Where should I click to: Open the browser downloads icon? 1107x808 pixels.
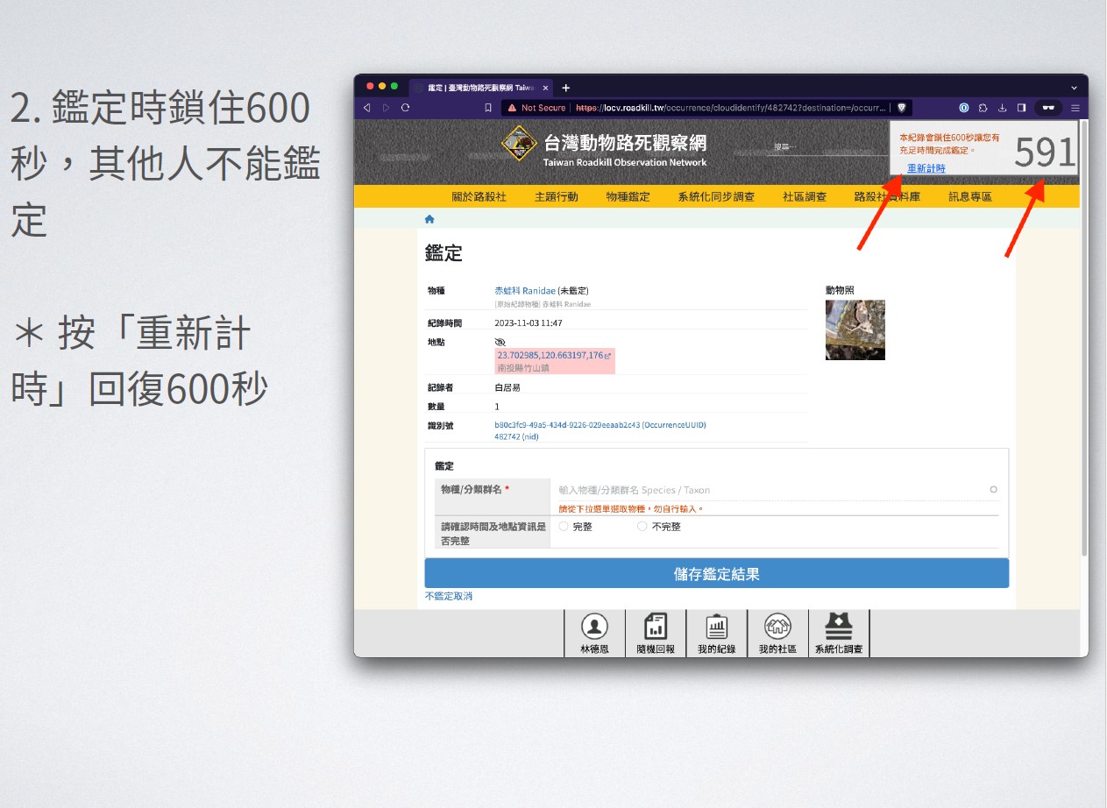[1002, 108]
